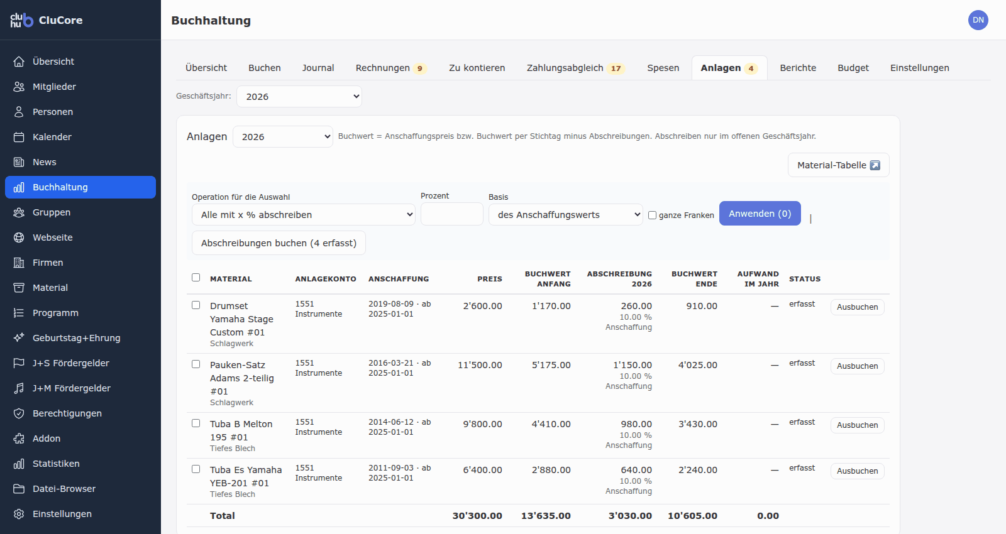
Task: Click the Anwenden (0) button
Action: pos(760,214)
